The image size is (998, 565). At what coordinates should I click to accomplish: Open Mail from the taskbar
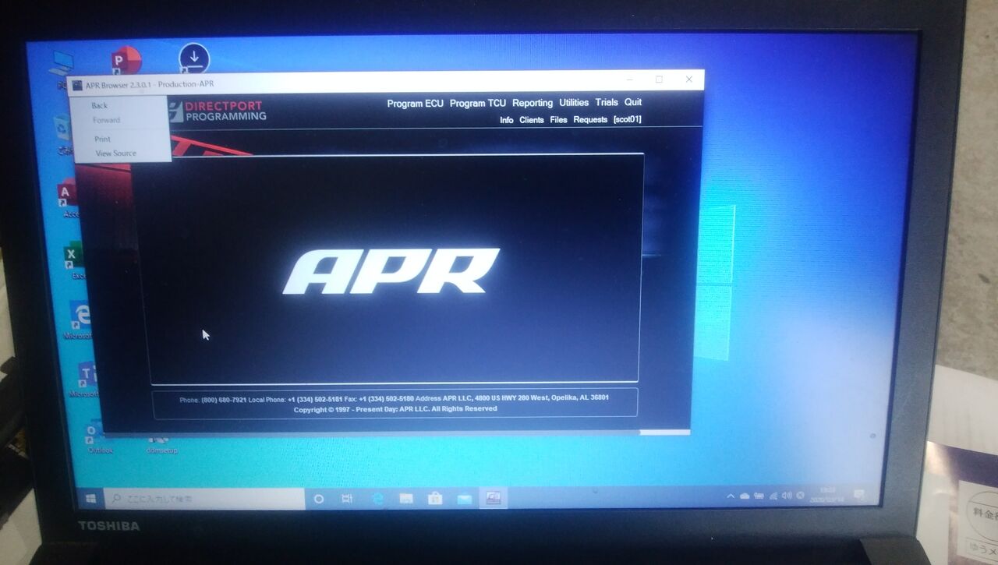[x=465, y=499]
